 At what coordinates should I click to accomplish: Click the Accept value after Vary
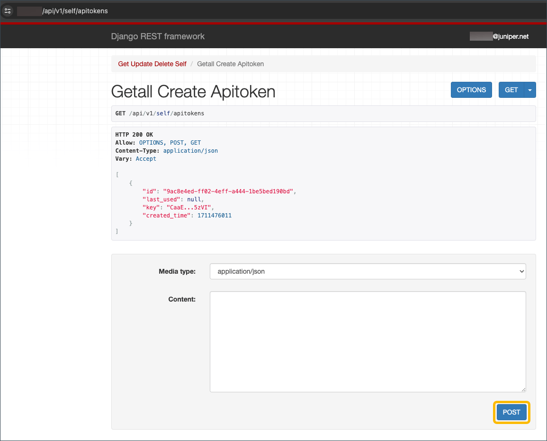pos(146,158)
